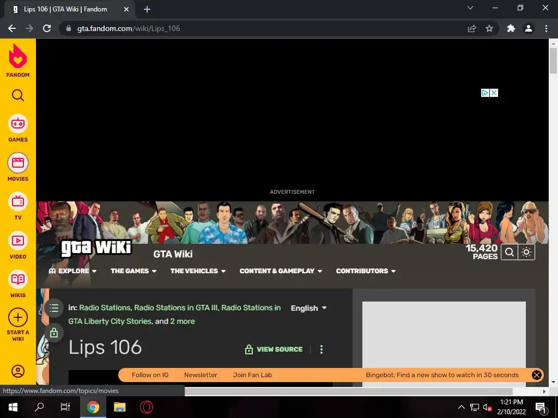Share this page icon in address bar
Image resolution: width=558 pixels, height=418 pixels.
point(472,28)
